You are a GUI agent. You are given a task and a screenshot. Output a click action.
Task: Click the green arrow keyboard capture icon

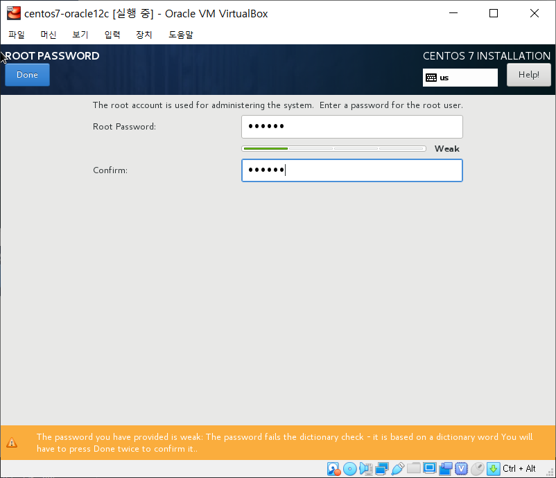click(493, 469)
